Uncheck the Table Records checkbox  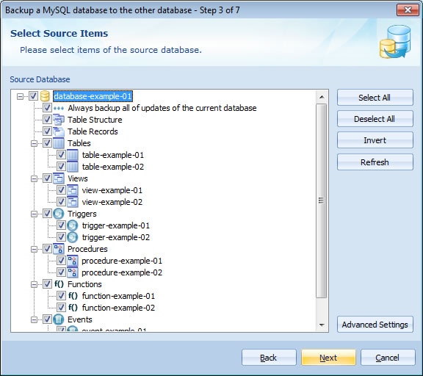click(x=47, y=131)
